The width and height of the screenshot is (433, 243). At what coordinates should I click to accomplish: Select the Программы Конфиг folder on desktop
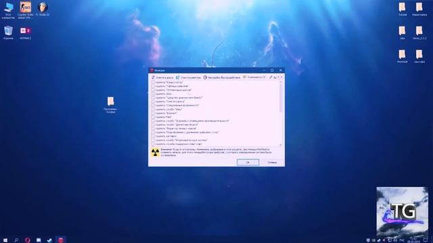[111, 105]
